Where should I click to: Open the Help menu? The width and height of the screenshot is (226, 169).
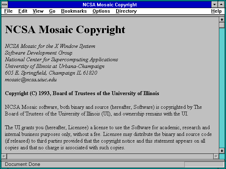pyautogui.click(x=216, y=11)
